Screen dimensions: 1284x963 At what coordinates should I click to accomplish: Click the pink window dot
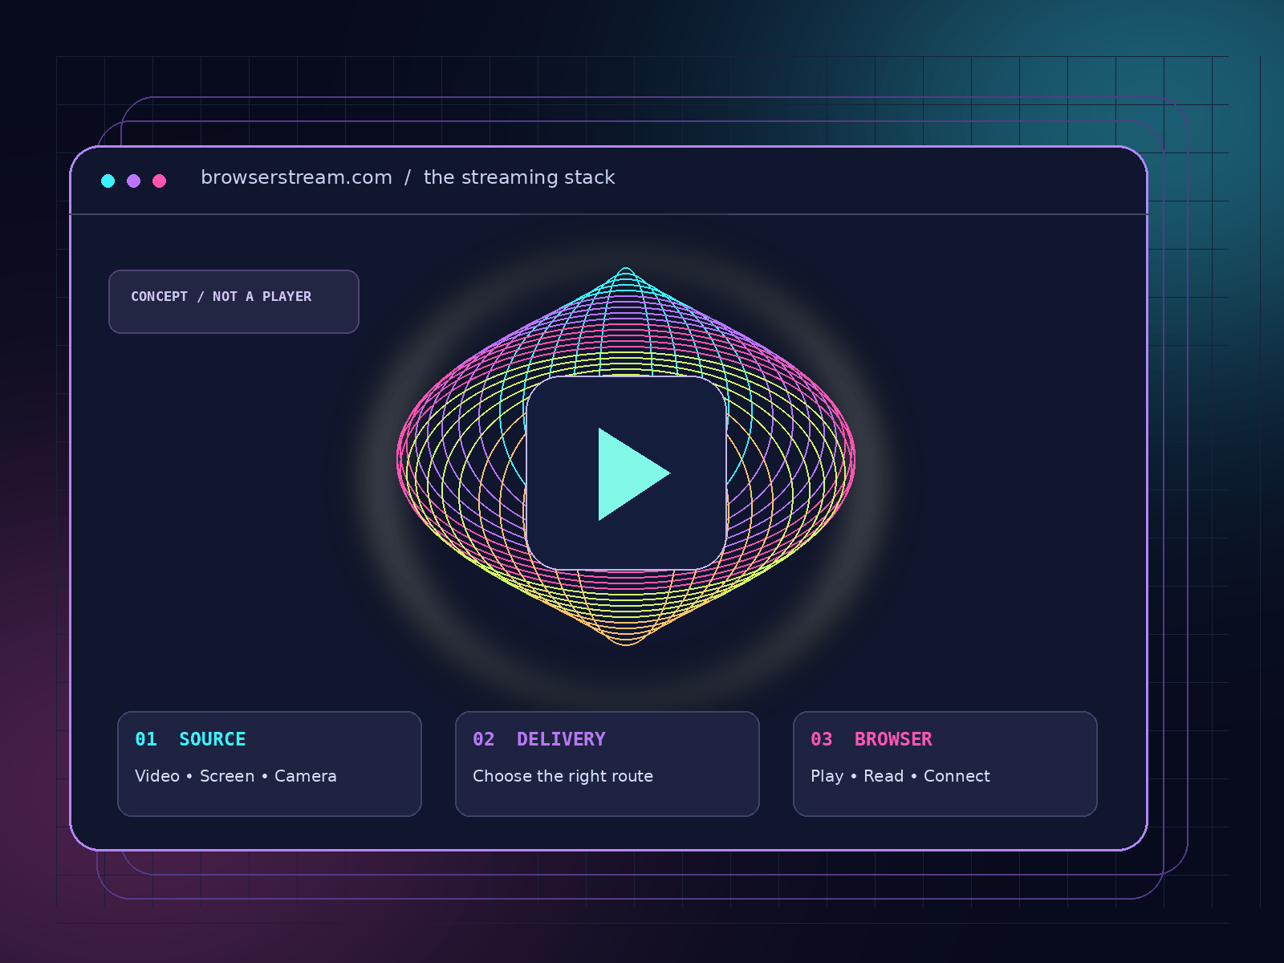tap(159, 181)
